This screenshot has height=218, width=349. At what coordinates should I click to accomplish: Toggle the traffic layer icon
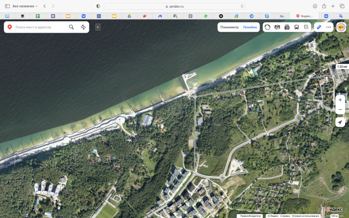click(x=268, y=27)
